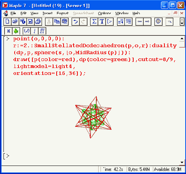Click the red-green stellated dodecahedron 3D plot
The image size is (186, 174).
pos(93,117)
